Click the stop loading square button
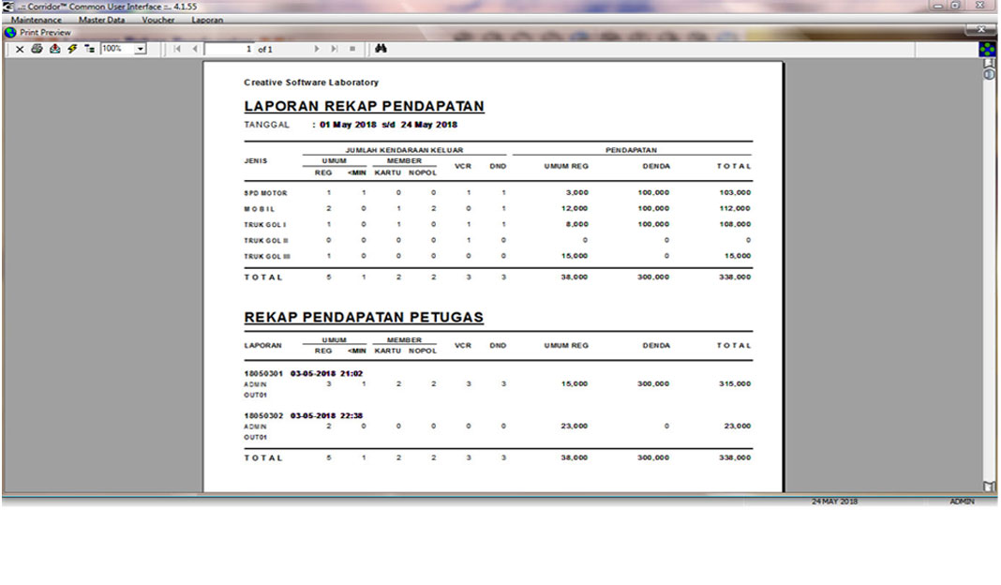Screen dimensions: 1001x585 [352, 49]
